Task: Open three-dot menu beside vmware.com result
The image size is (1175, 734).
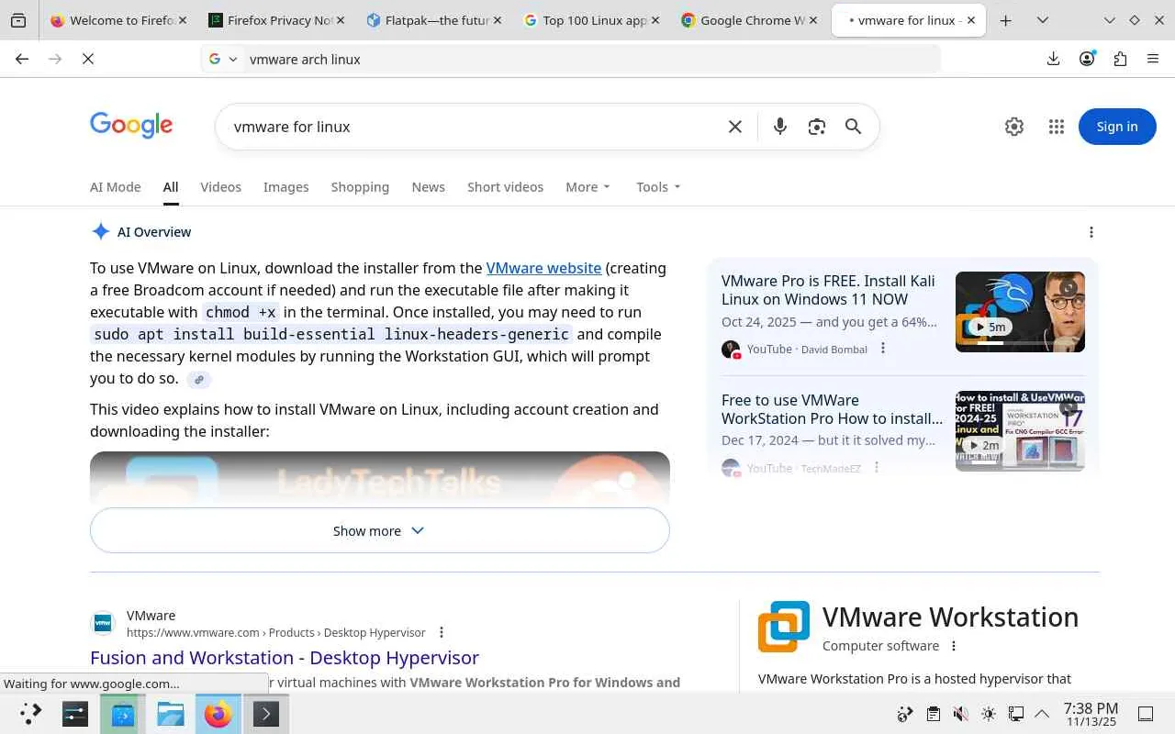Action: click(x=442, y=632)
